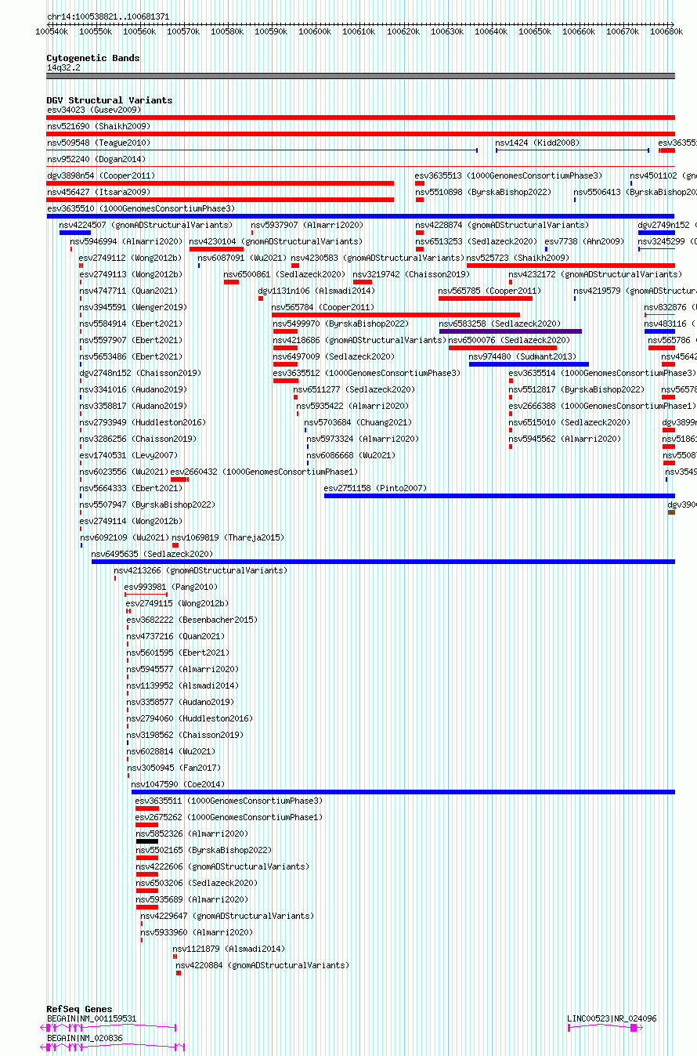Image resolution: width=697 pixels, height=1056 pixels.
Task: Open esv2660432 1000GenomesPhase1 variant
Action: [264, 472]
